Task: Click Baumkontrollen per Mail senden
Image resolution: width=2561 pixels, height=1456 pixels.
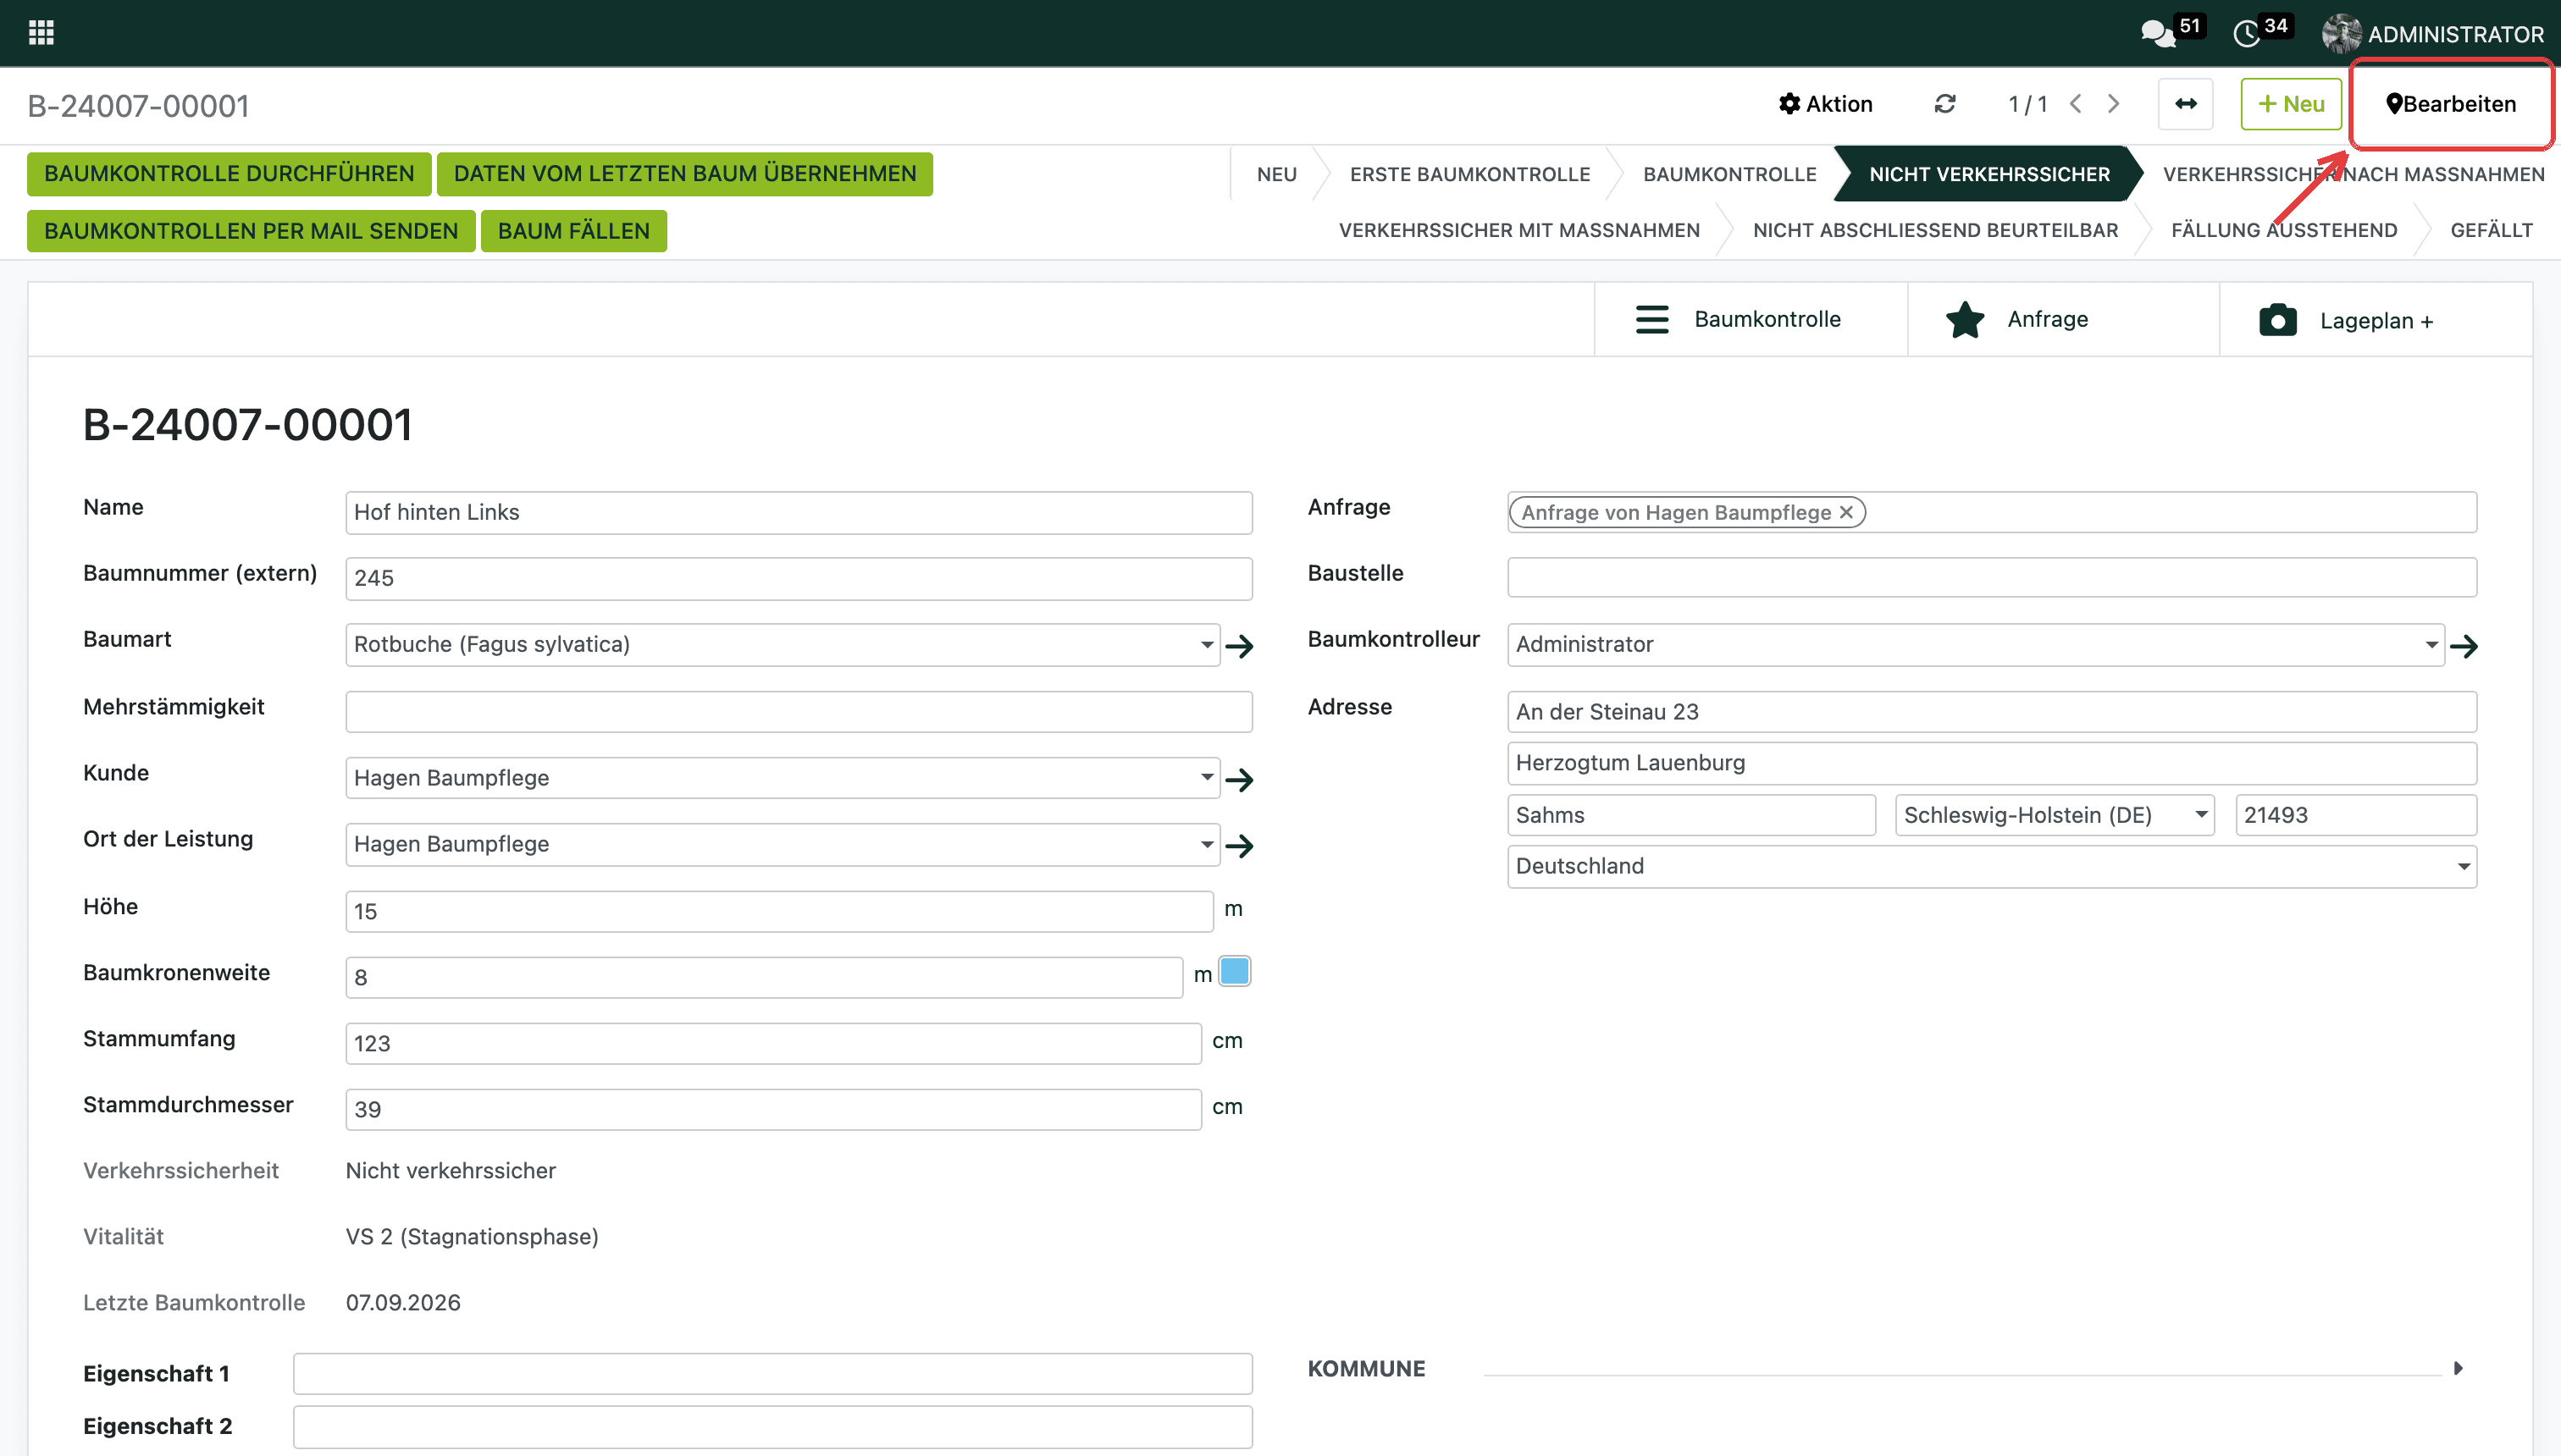Action: point(251,231)
